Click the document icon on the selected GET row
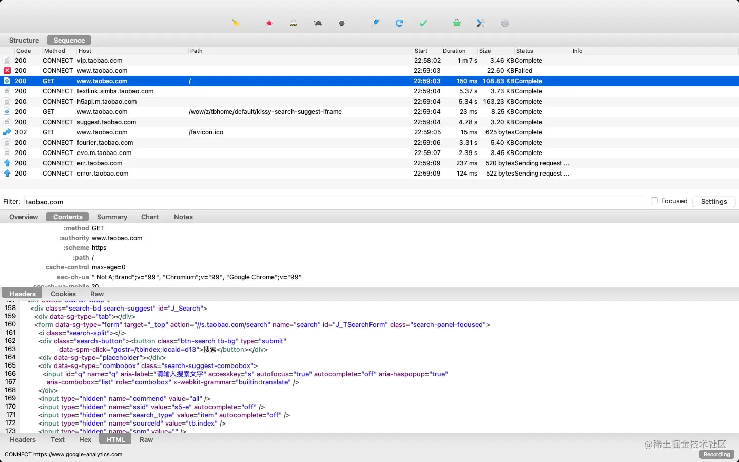This screenshot has height=462, width=739. click(7, 81)
